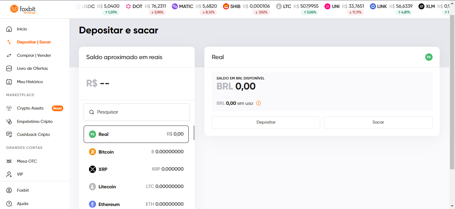
Task: Click the Bitcoin coin icon in asset list
Action: point(92,152)
